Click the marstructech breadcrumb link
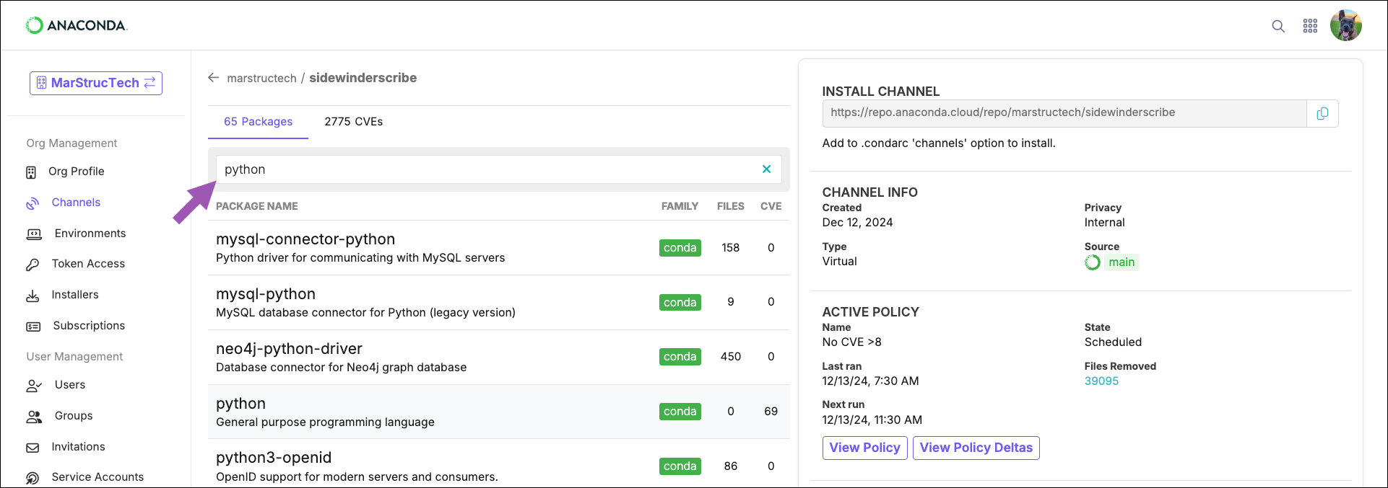The width and height of the screenshot is (1388, 488). click(261, 79)
